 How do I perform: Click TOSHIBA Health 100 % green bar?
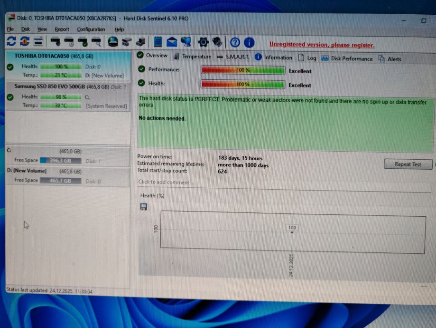point(61,67)
